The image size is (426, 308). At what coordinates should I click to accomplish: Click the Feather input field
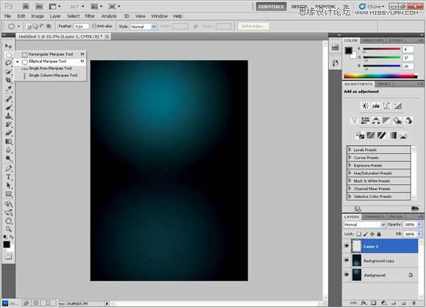coord(82,26)
